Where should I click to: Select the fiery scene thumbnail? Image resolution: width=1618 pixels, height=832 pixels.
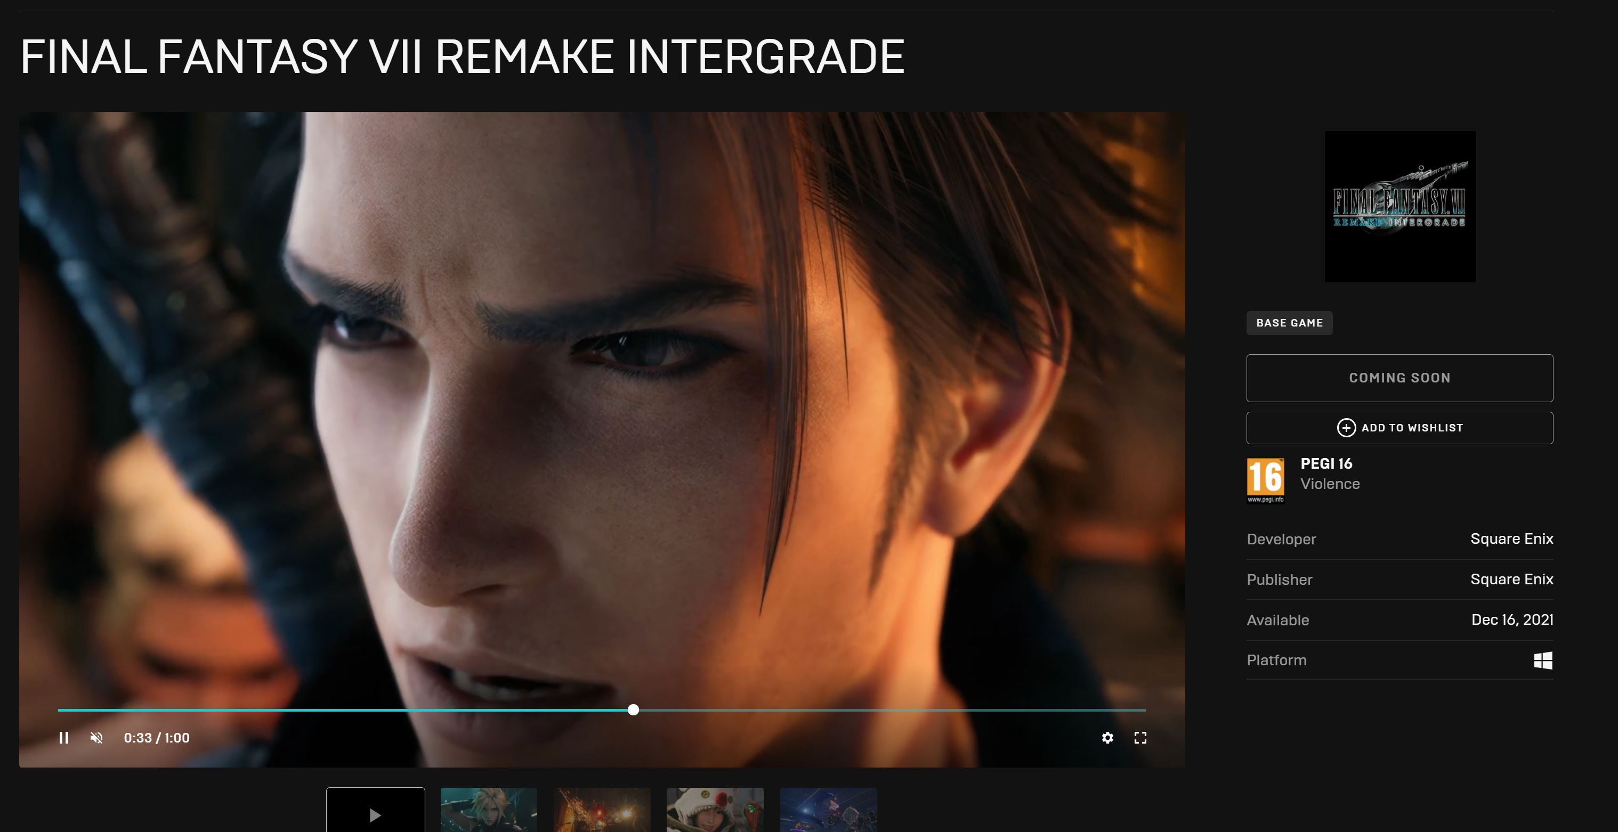coord(602,810)
